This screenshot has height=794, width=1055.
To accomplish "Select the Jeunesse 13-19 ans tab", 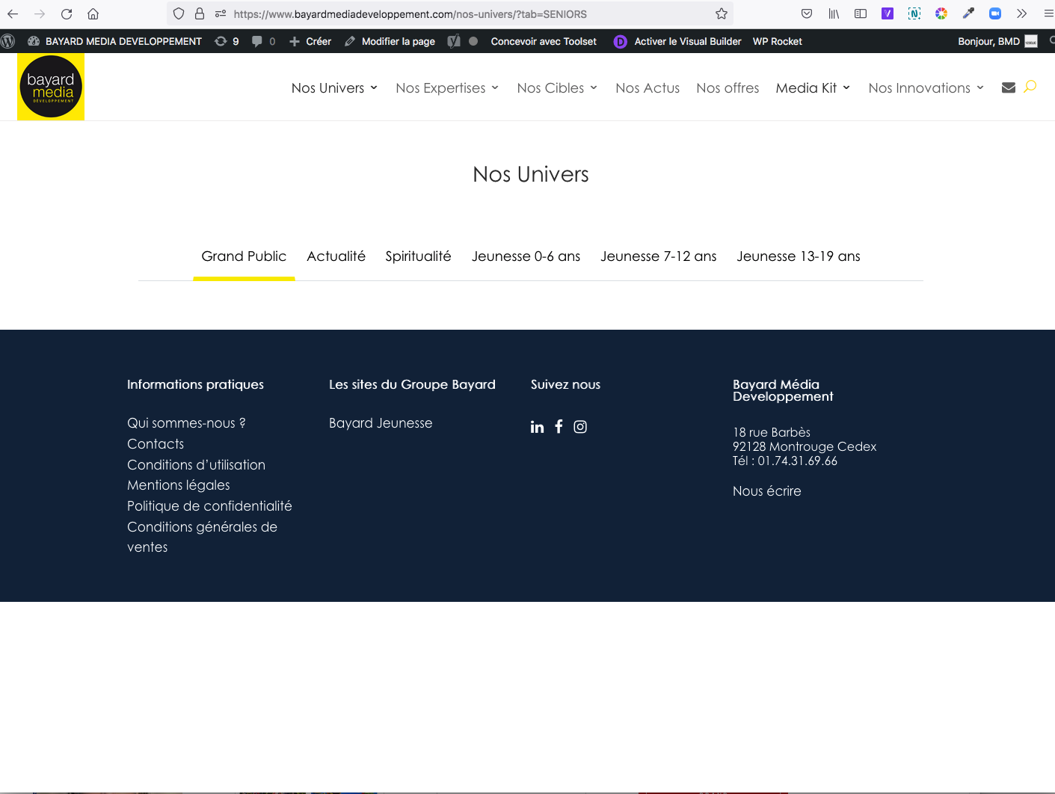I will tap(799, 256).
